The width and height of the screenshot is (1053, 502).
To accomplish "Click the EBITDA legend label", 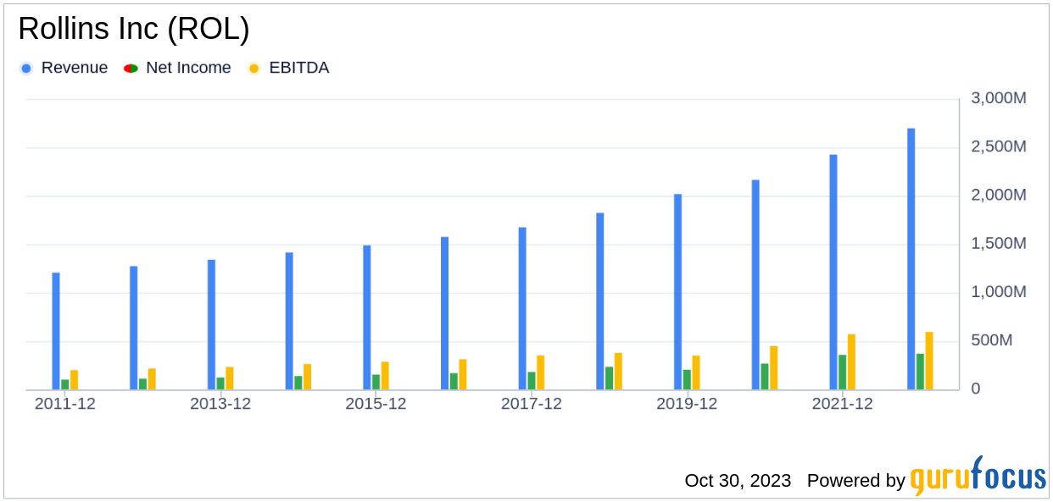I will (298, 68).
